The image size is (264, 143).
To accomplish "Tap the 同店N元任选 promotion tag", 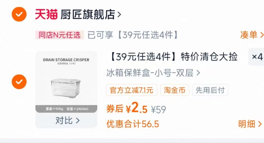I will click(59, 35).
